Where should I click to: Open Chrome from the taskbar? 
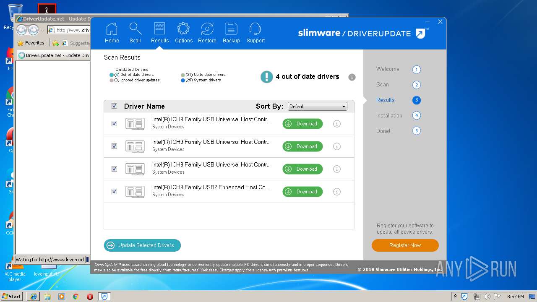click(76, 297)
